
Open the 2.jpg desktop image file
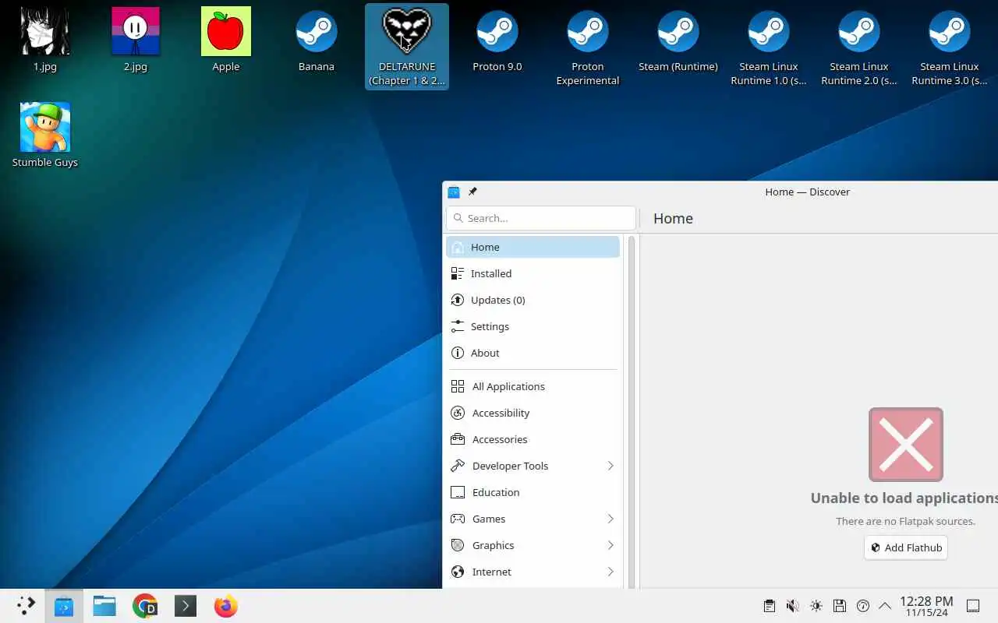[136, 40]
